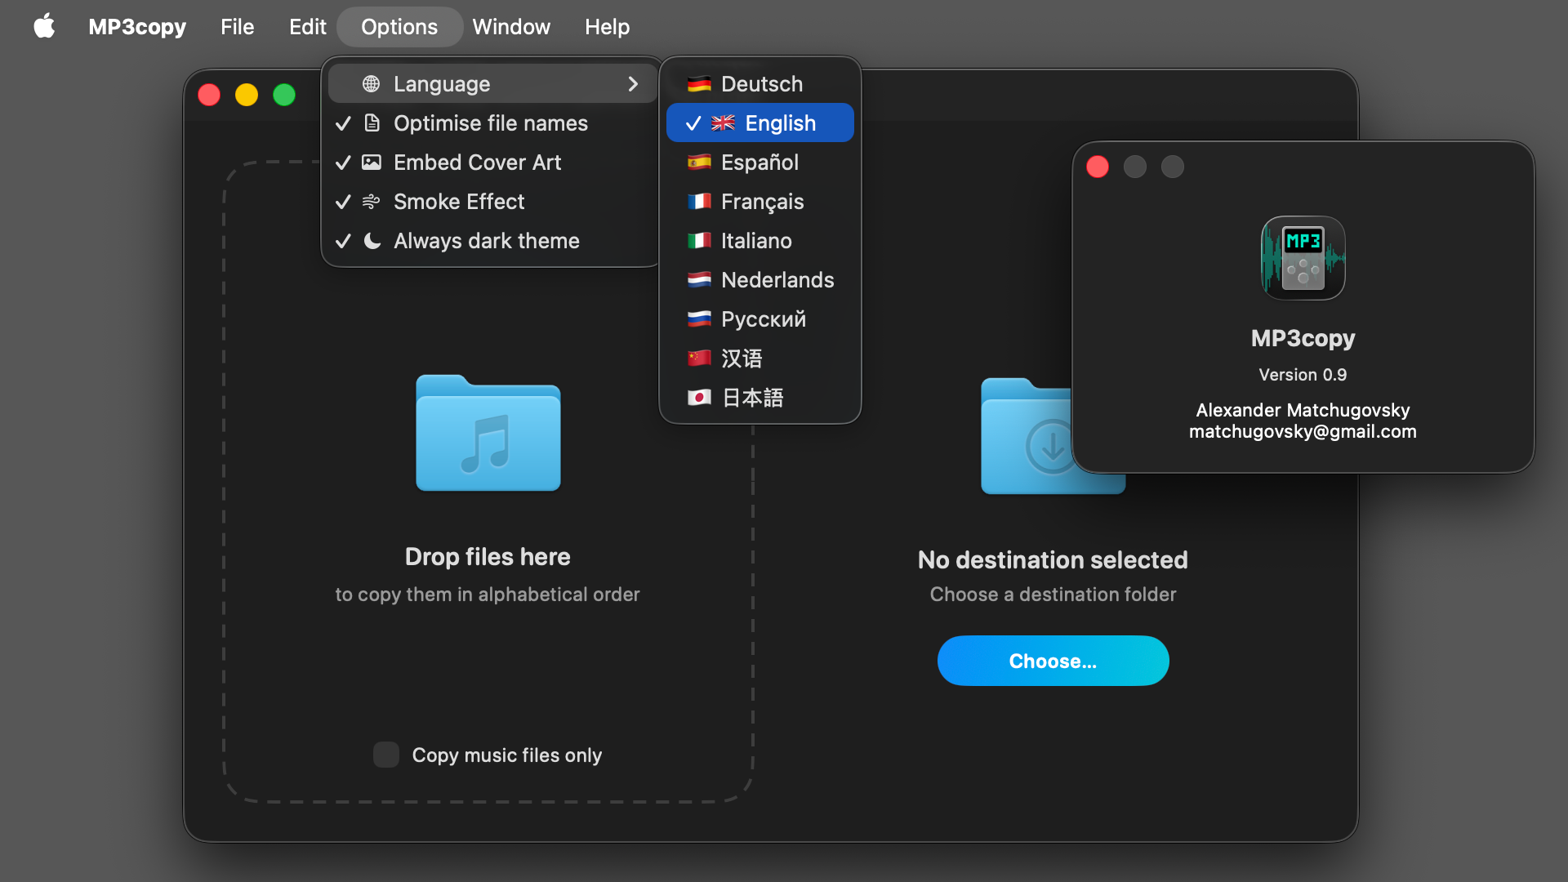This screenshot has height=882, width=1568.
Task: Click the German flag icon
Action: pos(699,84)
